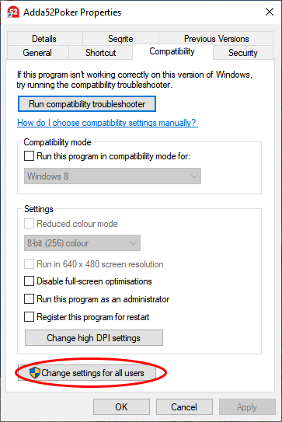Click the Adda52Poker icon in title bar
This screenshot has width=282, height=422.
(13, 12)
